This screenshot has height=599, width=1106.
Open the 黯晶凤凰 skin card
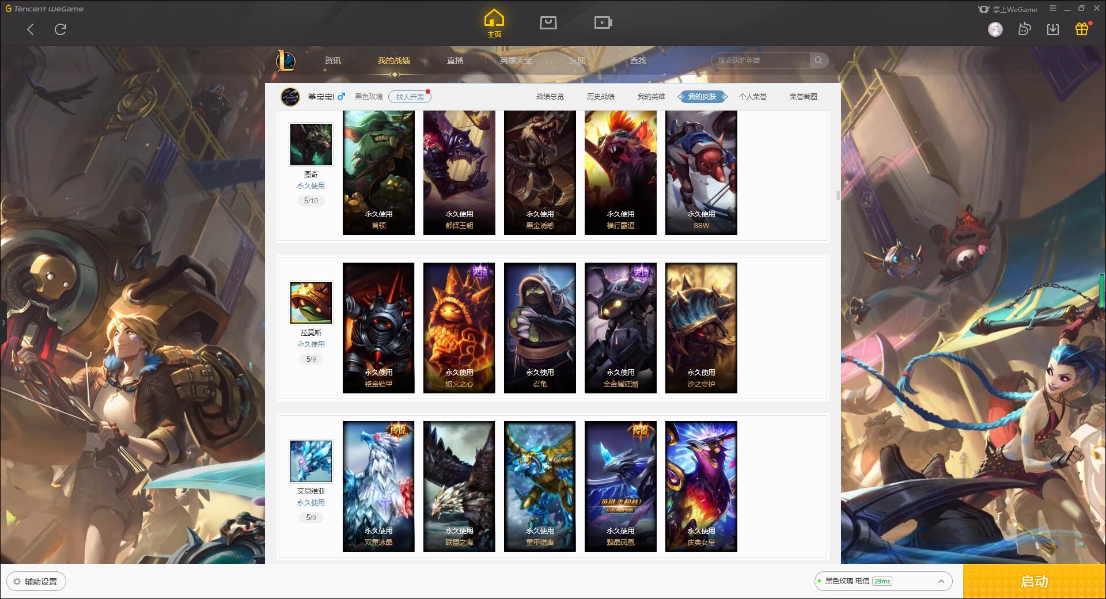point(620,487)
